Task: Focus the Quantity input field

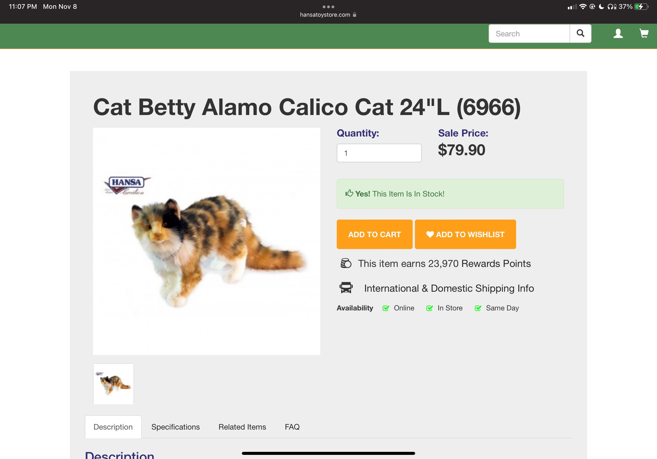Action: click(x=379, y=153)
